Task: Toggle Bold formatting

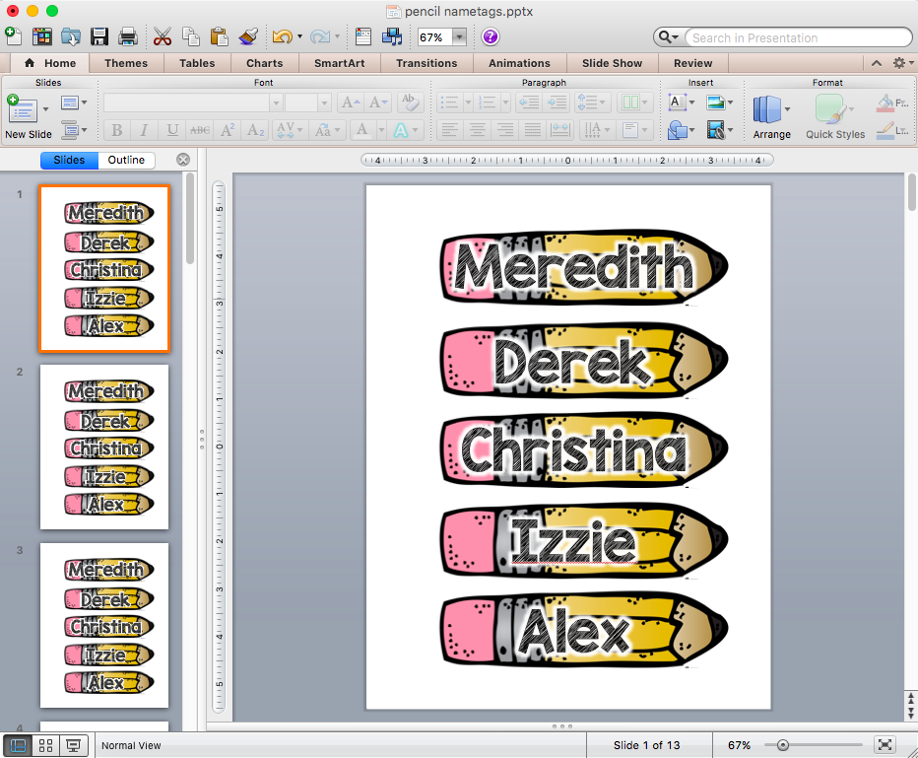Action: coord(116,130)
